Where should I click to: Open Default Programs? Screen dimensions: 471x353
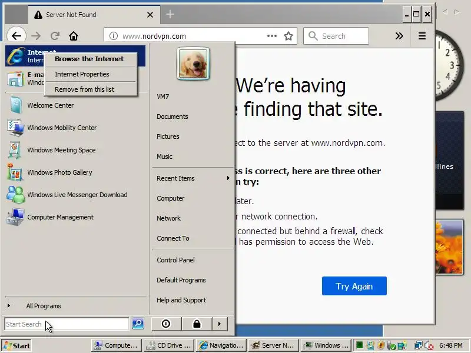pos(181,280)
